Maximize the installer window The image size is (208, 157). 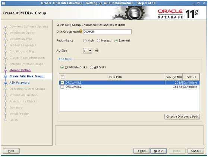198,3
